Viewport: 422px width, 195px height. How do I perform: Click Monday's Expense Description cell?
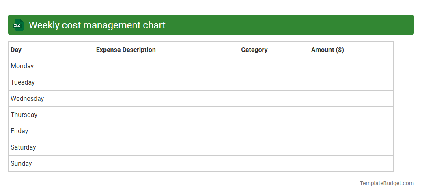(166, 66)
